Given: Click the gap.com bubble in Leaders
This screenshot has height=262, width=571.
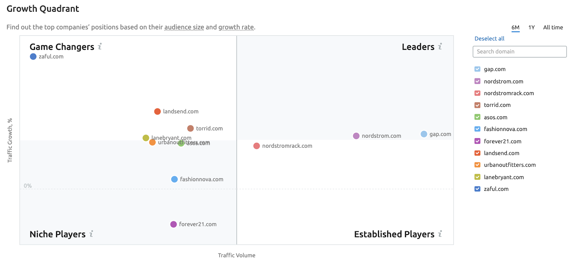Looking at the screenshot, I should point(424,134).
